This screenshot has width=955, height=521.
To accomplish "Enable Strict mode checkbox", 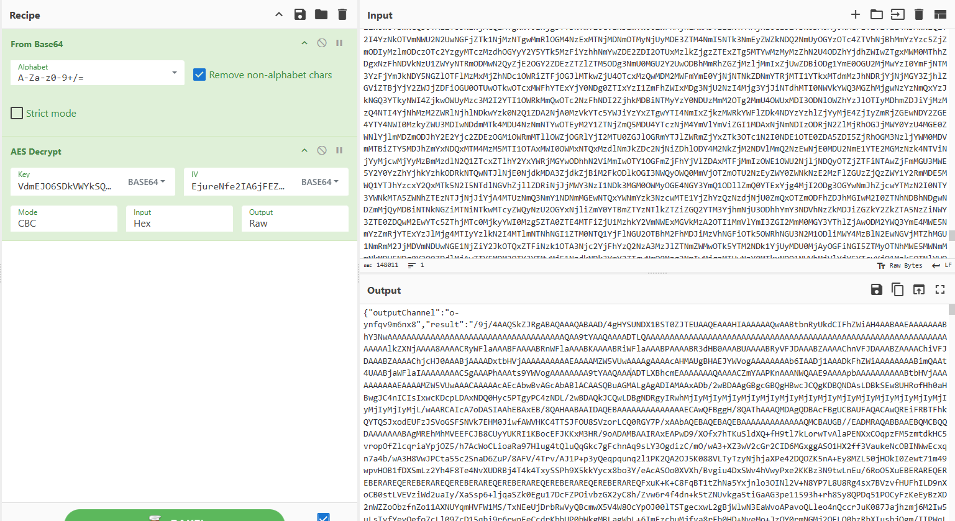I will pos(17,113).
